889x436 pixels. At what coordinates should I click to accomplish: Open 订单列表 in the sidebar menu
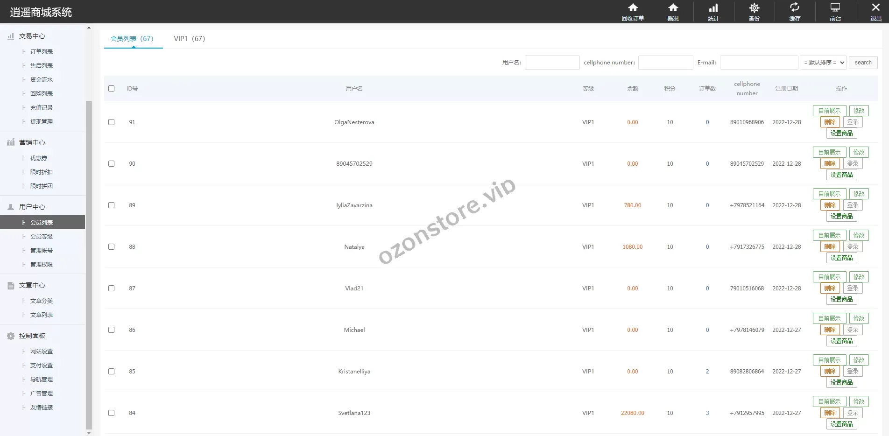(42, 52)
